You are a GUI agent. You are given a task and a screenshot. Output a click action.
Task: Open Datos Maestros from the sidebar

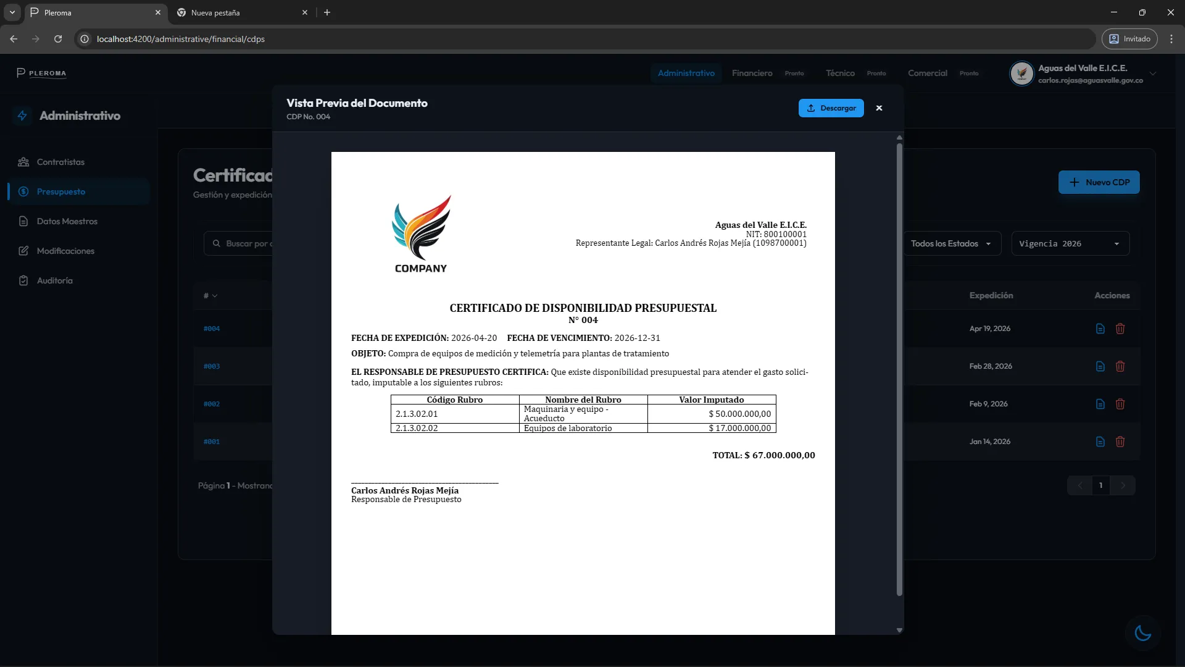pos(67,221)
